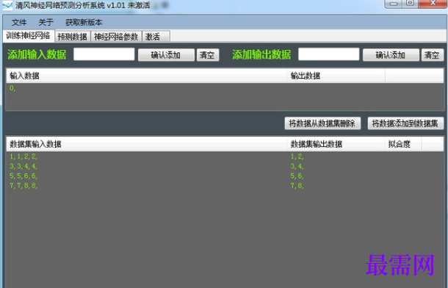Open the 激活 tab
The height and width of the screenshot is (288, 448).
point(156,37)
